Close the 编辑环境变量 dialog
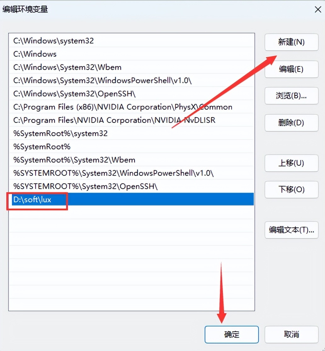The image size is (325, 351). click(x=318, y=9)
